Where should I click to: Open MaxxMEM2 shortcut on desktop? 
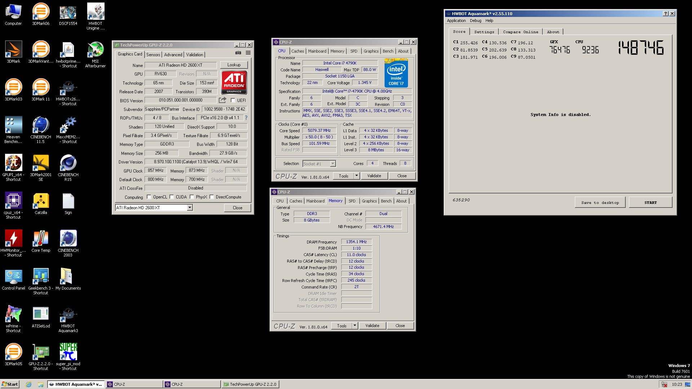tap(68, 130)
